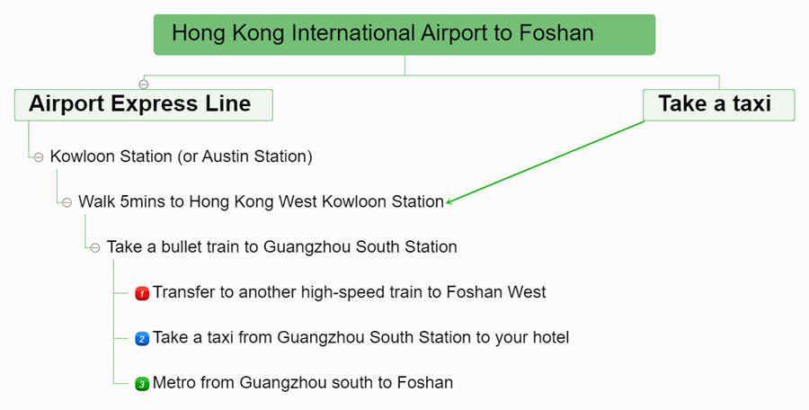Select the Hong Kong International Airport to Foshan root topic
The width and height of the screenshot is (809, 410).
click(x=404, y=34)
